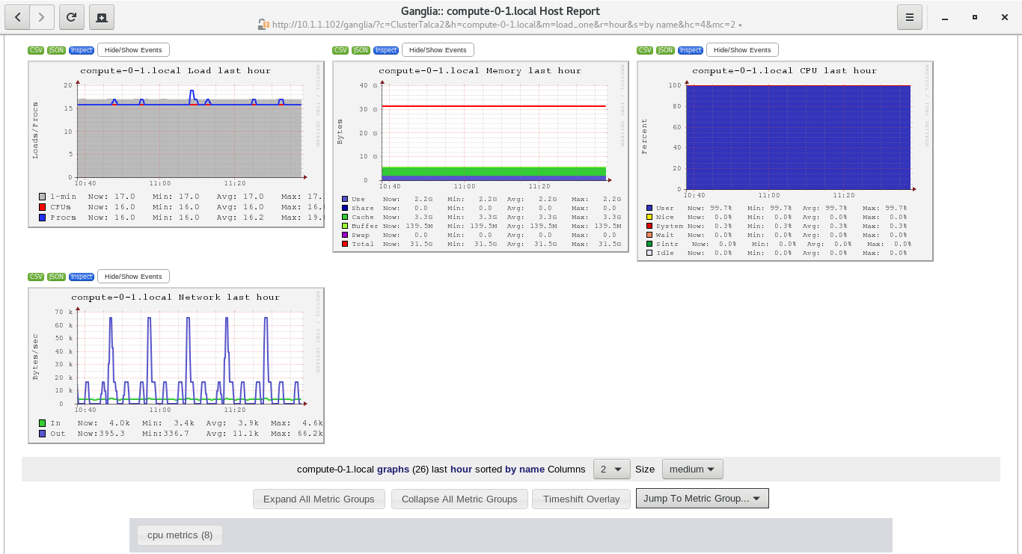
Task: Toggle Hide/Show Events for Load graph
Action: coord(133,50)
